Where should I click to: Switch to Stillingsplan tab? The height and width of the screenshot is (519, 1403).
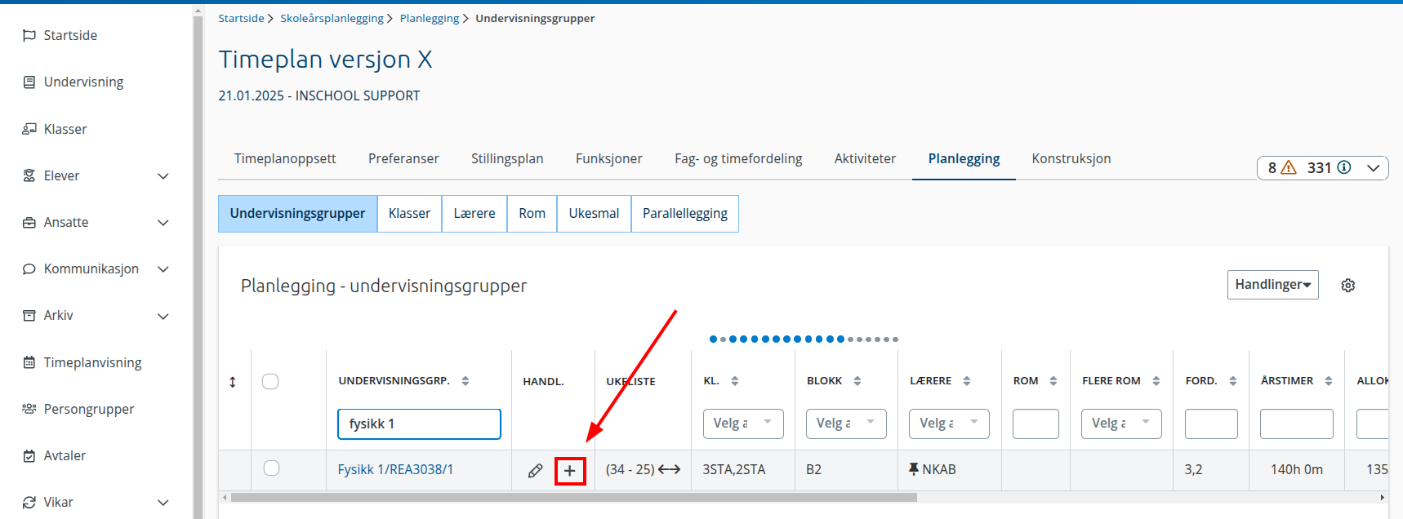(507, 158)
